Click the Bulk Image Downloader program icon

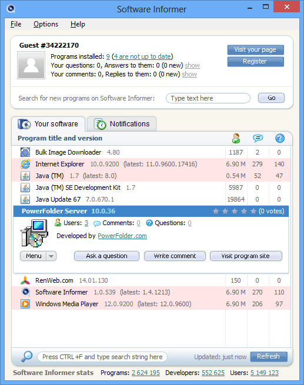[x=25, y=152]
